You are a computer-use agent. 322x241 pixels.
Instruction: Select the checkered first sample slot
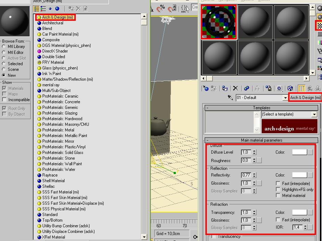point(219,22)
